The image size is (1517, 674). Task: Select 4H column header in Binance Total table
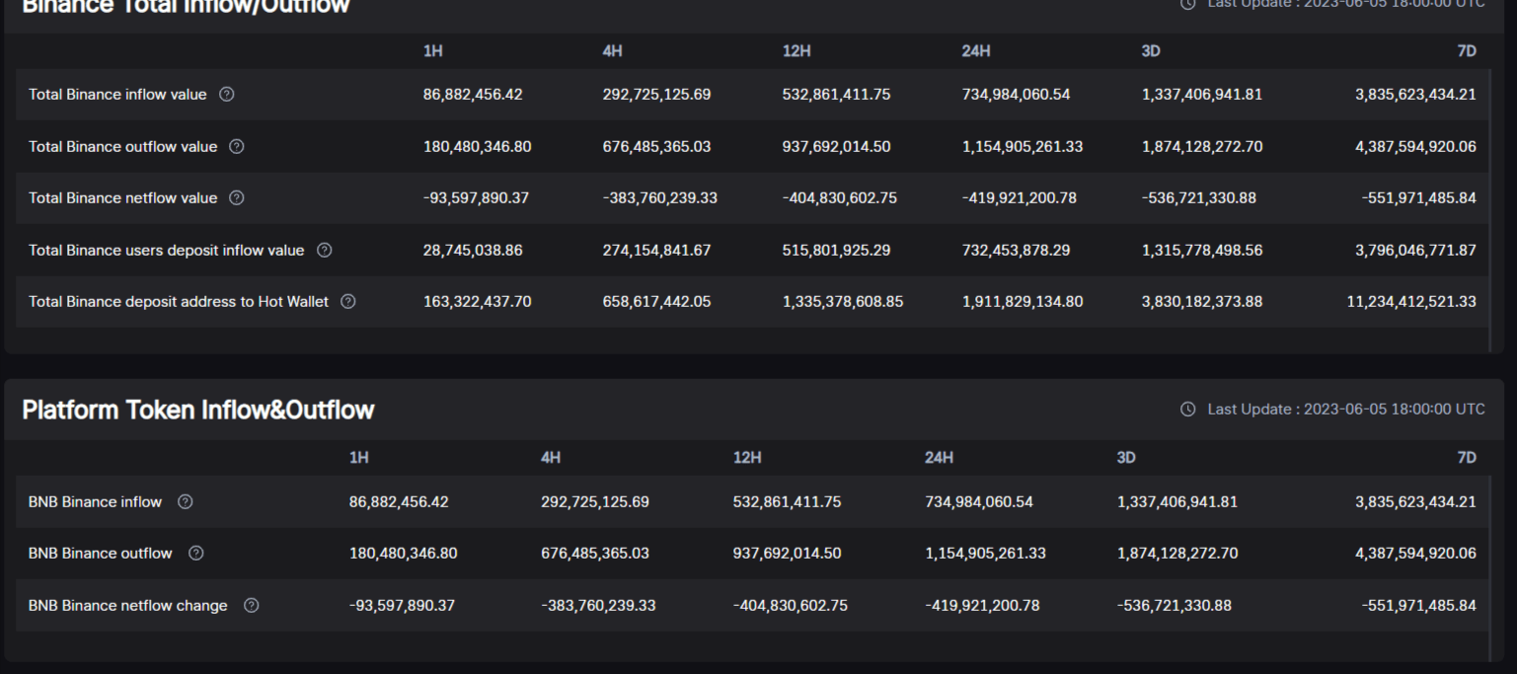click(613, 50)
